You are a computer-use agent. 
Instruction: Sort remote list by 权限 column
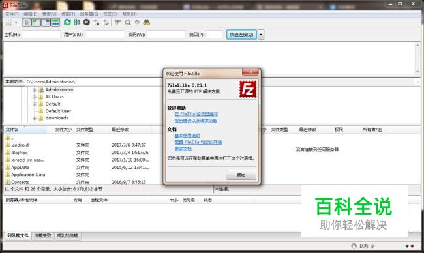click(339, 130)
